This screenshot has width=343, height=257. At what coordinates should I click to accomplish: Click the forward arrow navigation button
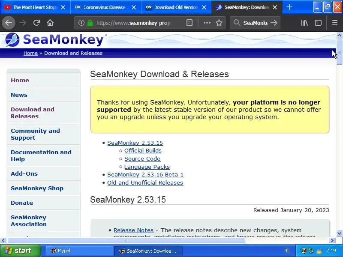click(23, 23)
